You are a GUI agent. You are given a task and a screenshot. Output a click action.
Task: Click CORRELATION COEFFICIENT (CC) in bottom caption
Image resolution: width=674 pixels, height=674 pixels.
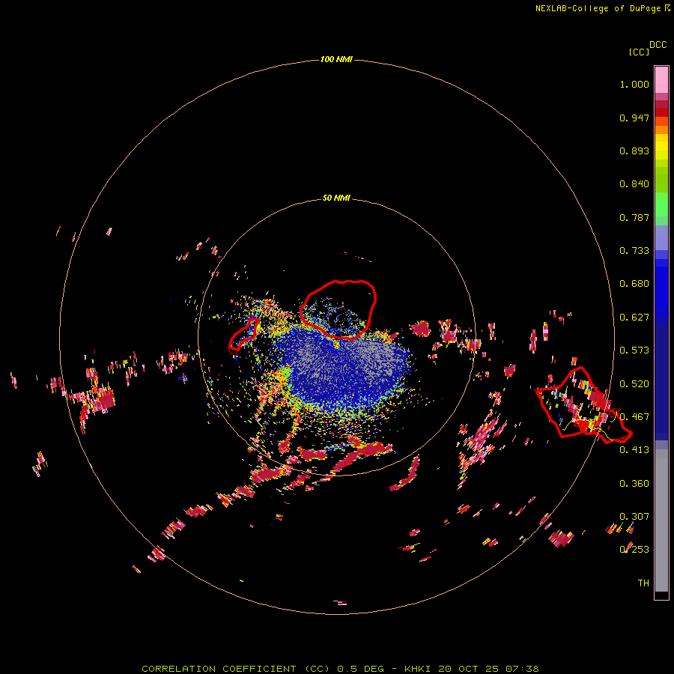pos(236,669)
